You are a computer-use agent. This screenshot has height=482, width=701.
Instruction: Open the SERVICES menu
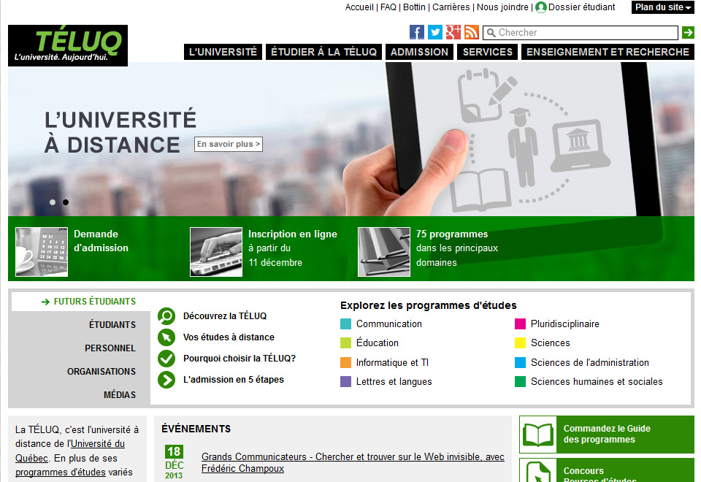pyautogui.click(x=487, y=52)
